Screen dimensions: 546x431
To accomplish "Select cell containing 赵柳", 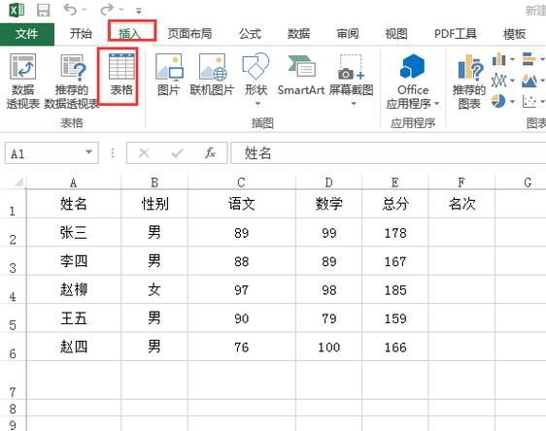I will click(74, 290).
